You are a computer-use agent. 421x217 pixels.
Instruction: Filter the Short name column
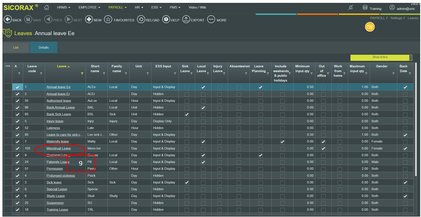tap(104, 73)
